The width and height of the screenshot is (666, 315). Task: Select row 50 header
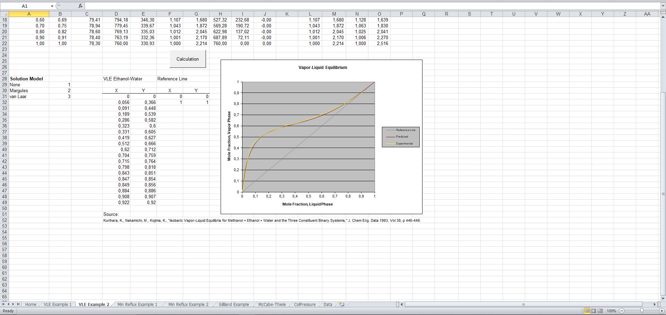pyautogui.click(x=4, y=208)
